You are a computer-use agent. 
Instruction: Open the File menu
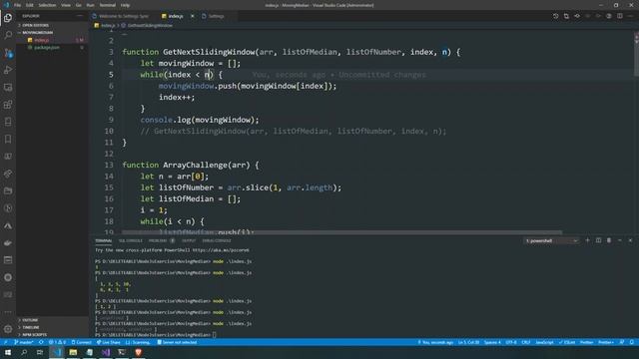[x=18, y=5]
